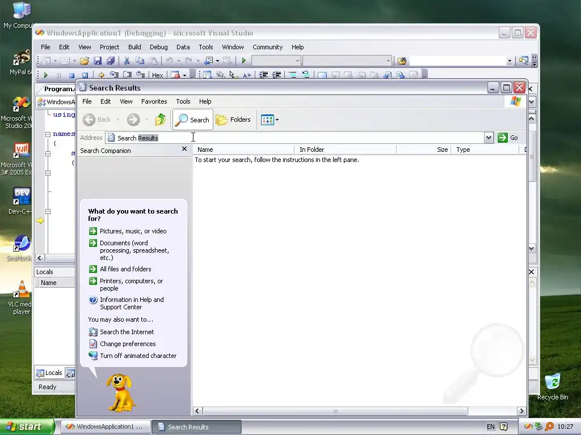581x435 pixels.
Task: Click the Cut scissors icon in Visual Studio
Action: coord(127,61)
